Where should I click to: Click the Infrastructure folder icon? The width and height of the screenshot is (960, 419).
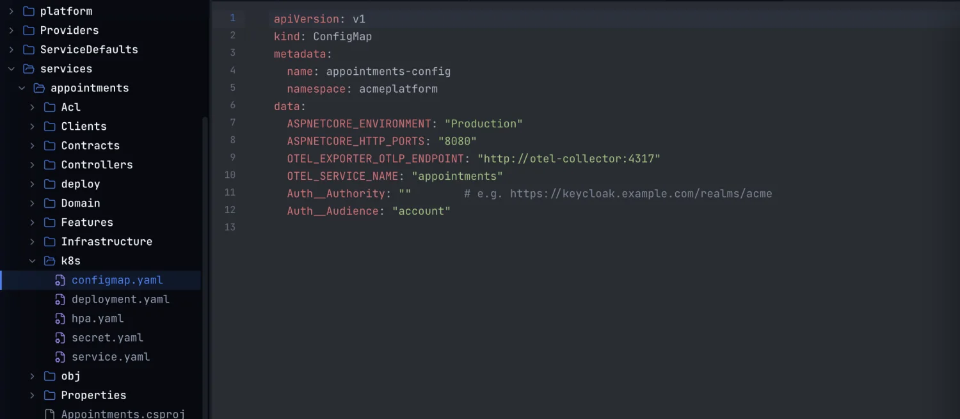[49, 242]
